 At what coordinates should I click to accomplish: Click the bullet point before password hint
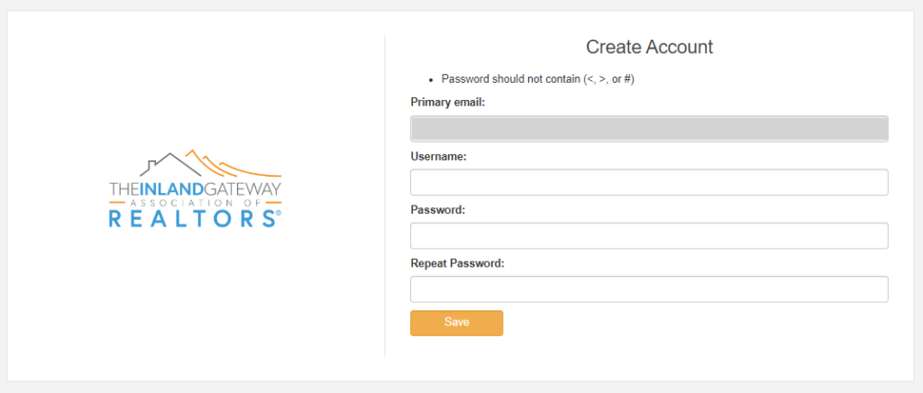pyautogui.click(x=431, y=79)
